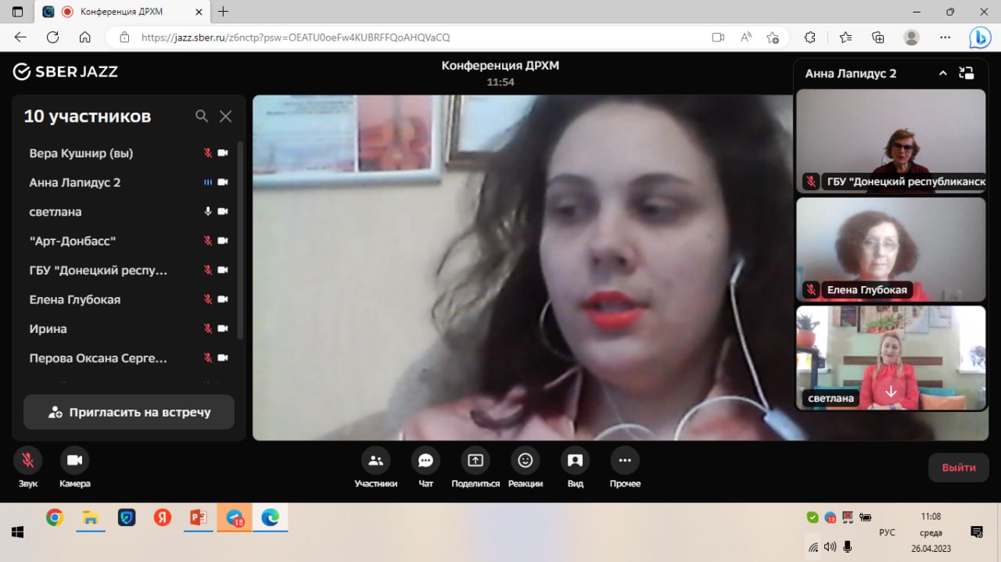The width and height of the screenshot is (1001, 562).
Task: Click camera icon for Анна Лапидус 2
Action: 223,182
